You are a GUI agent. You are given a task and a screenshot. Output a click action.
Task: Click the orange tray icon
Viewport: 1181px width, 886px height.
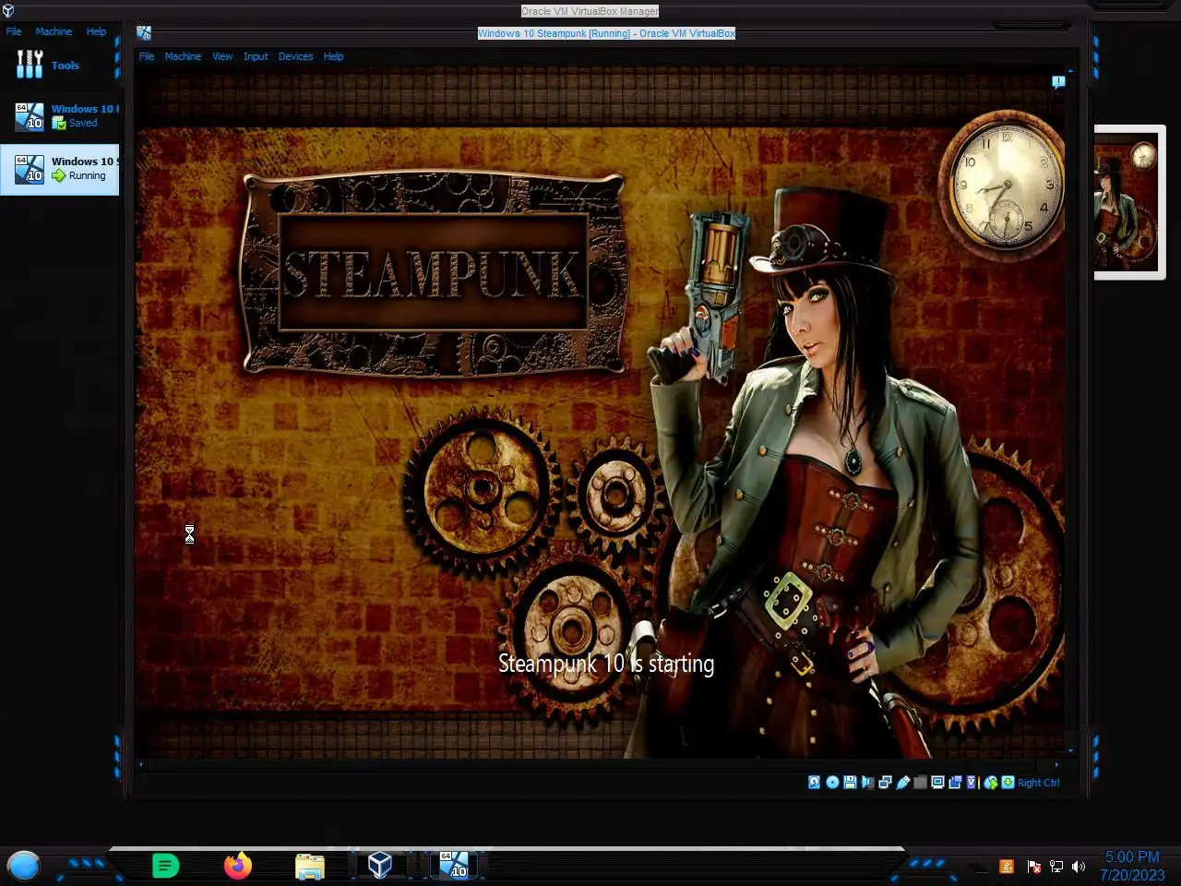pos(1007,866)
